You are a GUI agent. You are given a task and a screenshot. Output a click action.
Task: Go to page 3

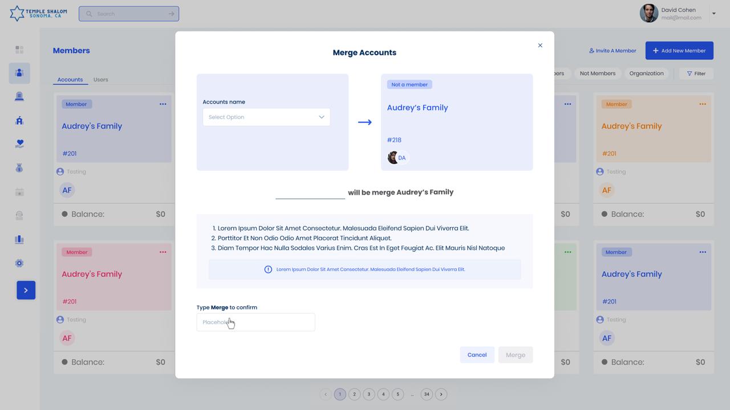(369, 394)
